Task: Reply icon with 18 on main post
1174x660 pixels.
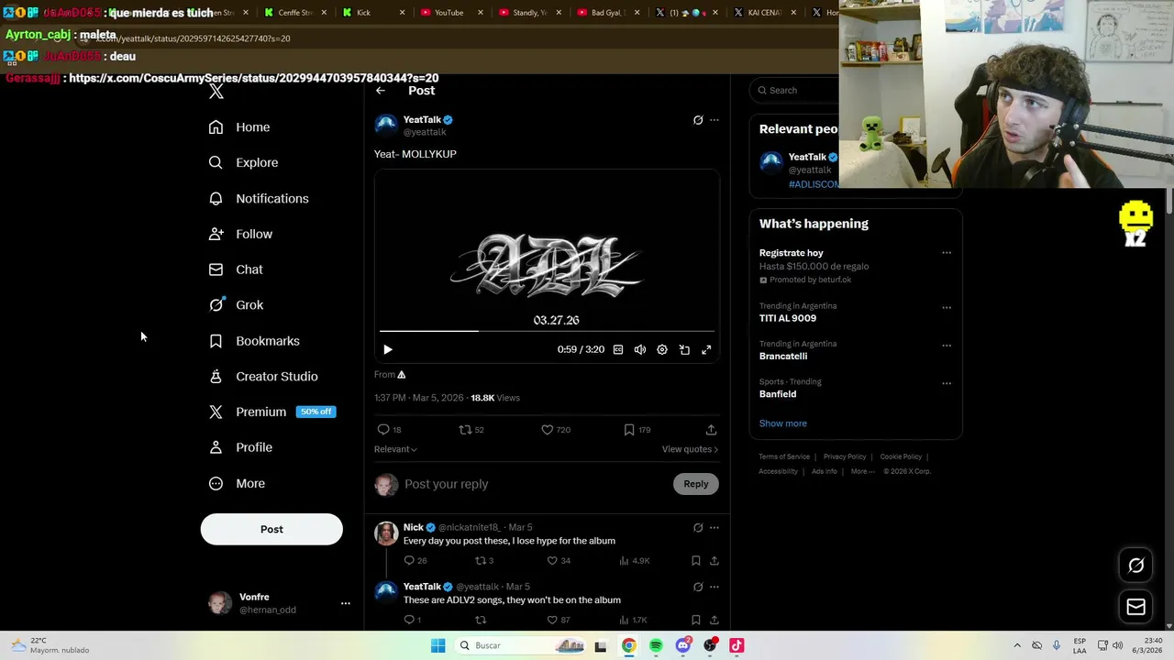Action: [x=389, y=429]
